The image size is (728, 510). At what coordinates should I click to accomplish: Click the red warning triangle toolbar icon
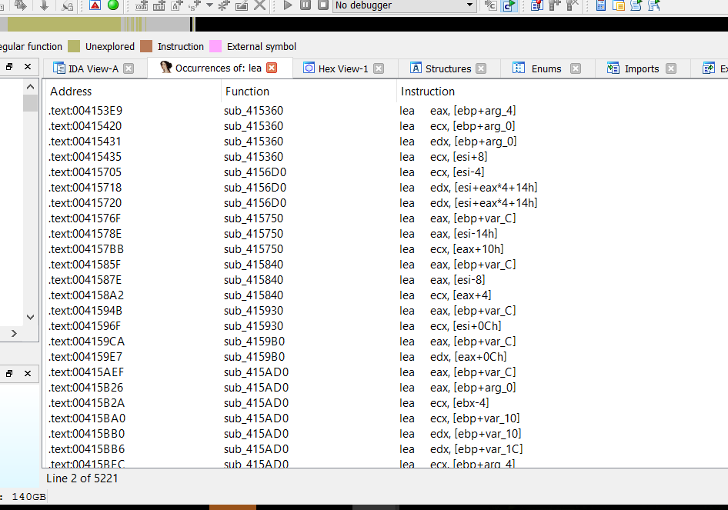95,5
